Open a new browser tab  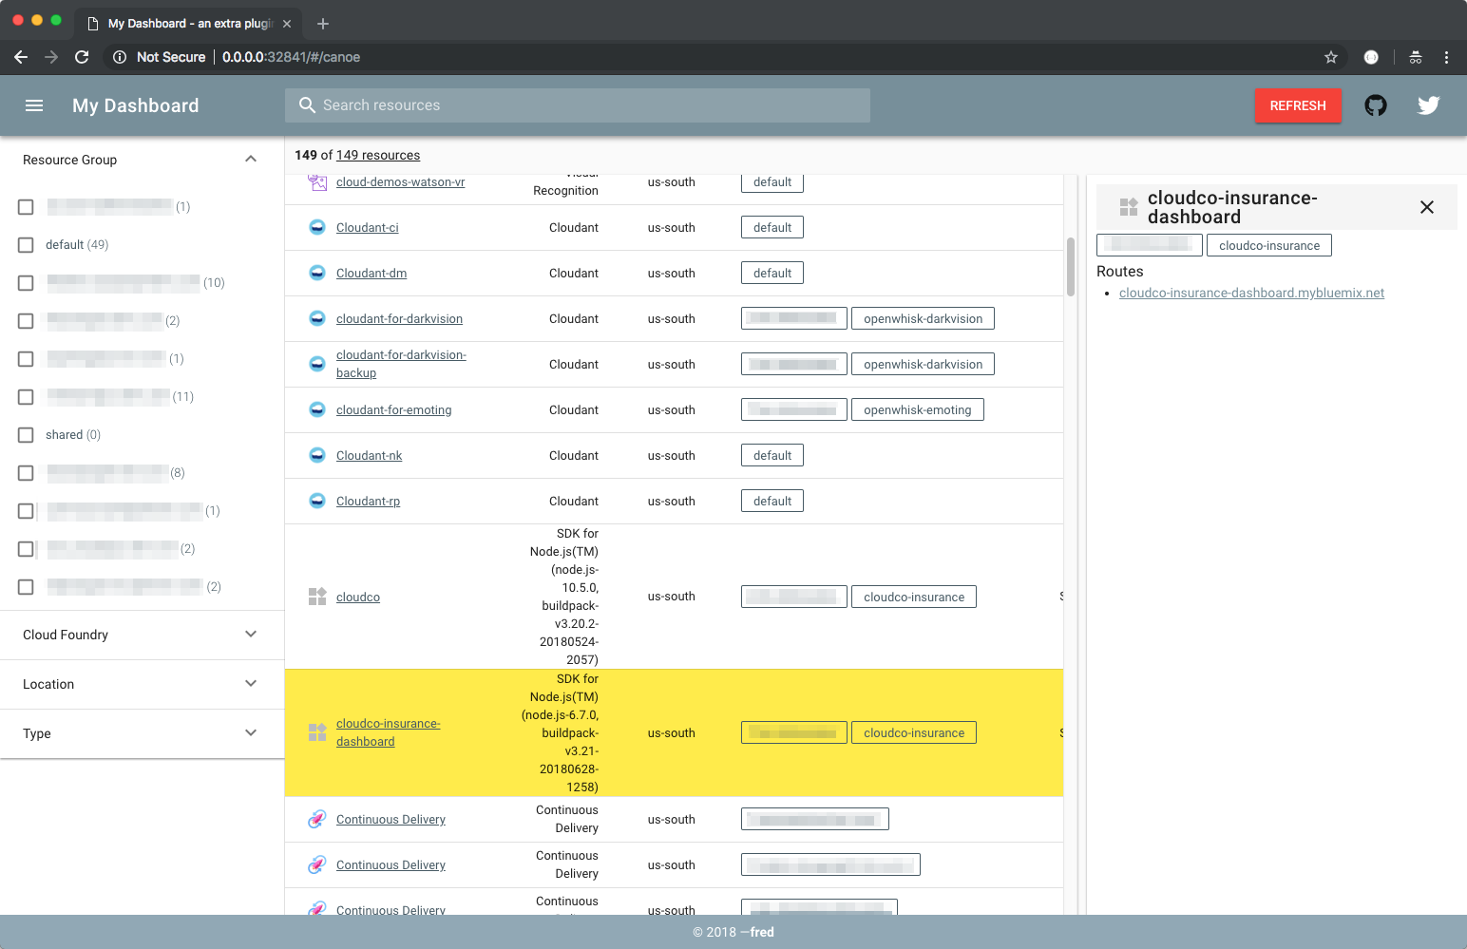323,24
